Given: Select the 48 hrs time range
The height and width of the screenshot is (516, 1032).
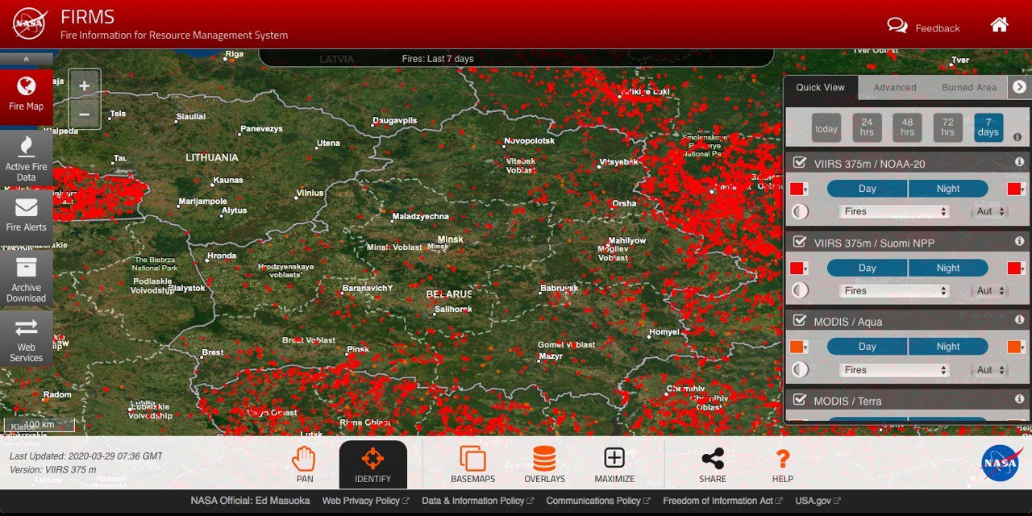Looking at the screenshot, I should point(907,128).
